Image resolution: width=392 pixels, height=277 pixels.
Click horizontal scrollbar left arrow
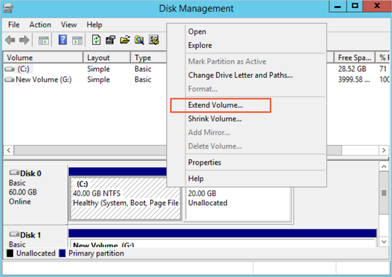[8, 150]
